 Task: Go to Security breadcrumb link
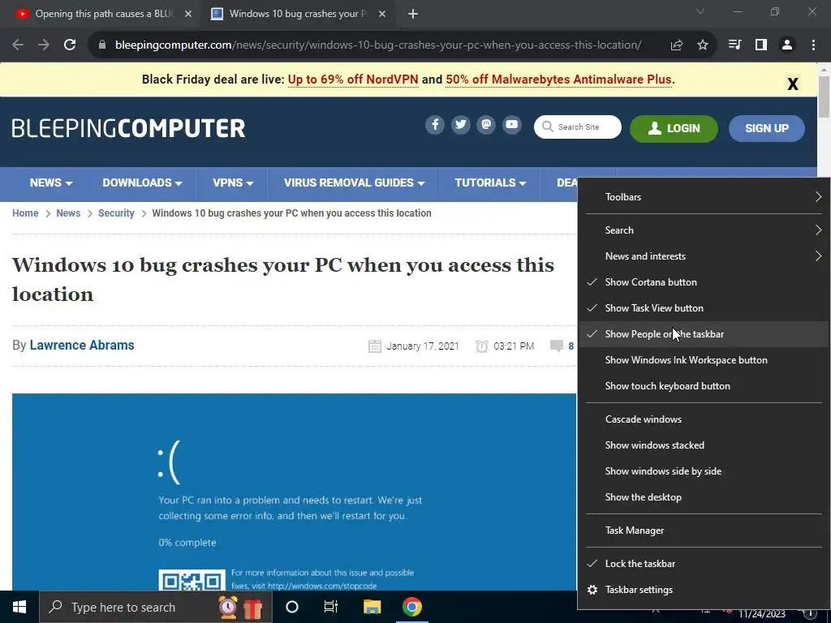click(x=116, y=213)
